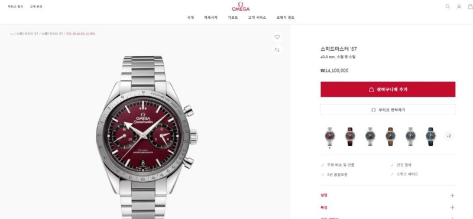
Task: Open the 시계 menu item
Action: (190, 18)
